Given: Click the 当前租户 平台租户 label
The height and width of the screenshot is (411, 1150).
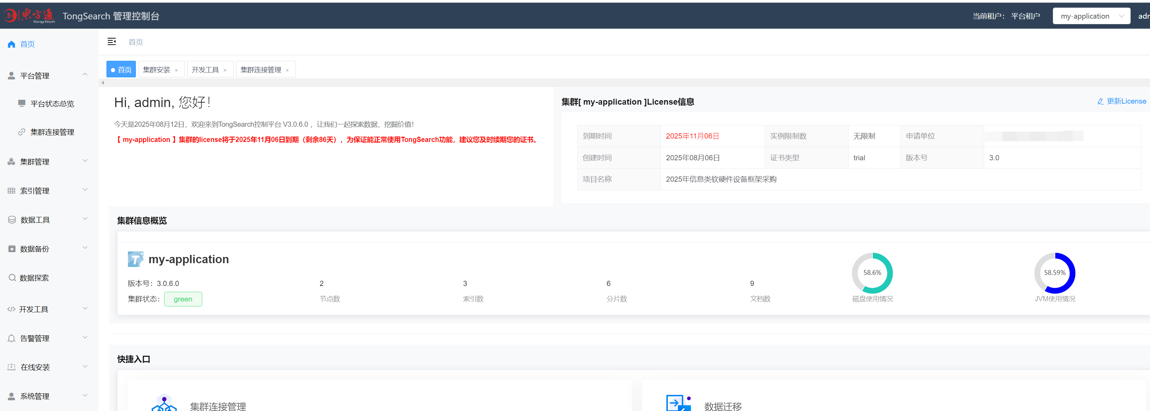Looking at the screenshot, I should 1006,16.
